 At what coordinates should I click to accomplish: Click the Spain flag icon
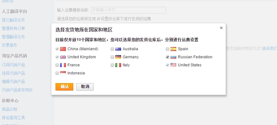[173, 49]
